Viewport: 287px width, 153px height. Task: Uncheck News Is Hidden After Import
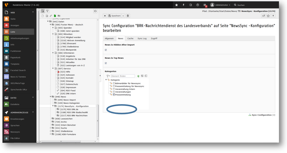point(106,50)
